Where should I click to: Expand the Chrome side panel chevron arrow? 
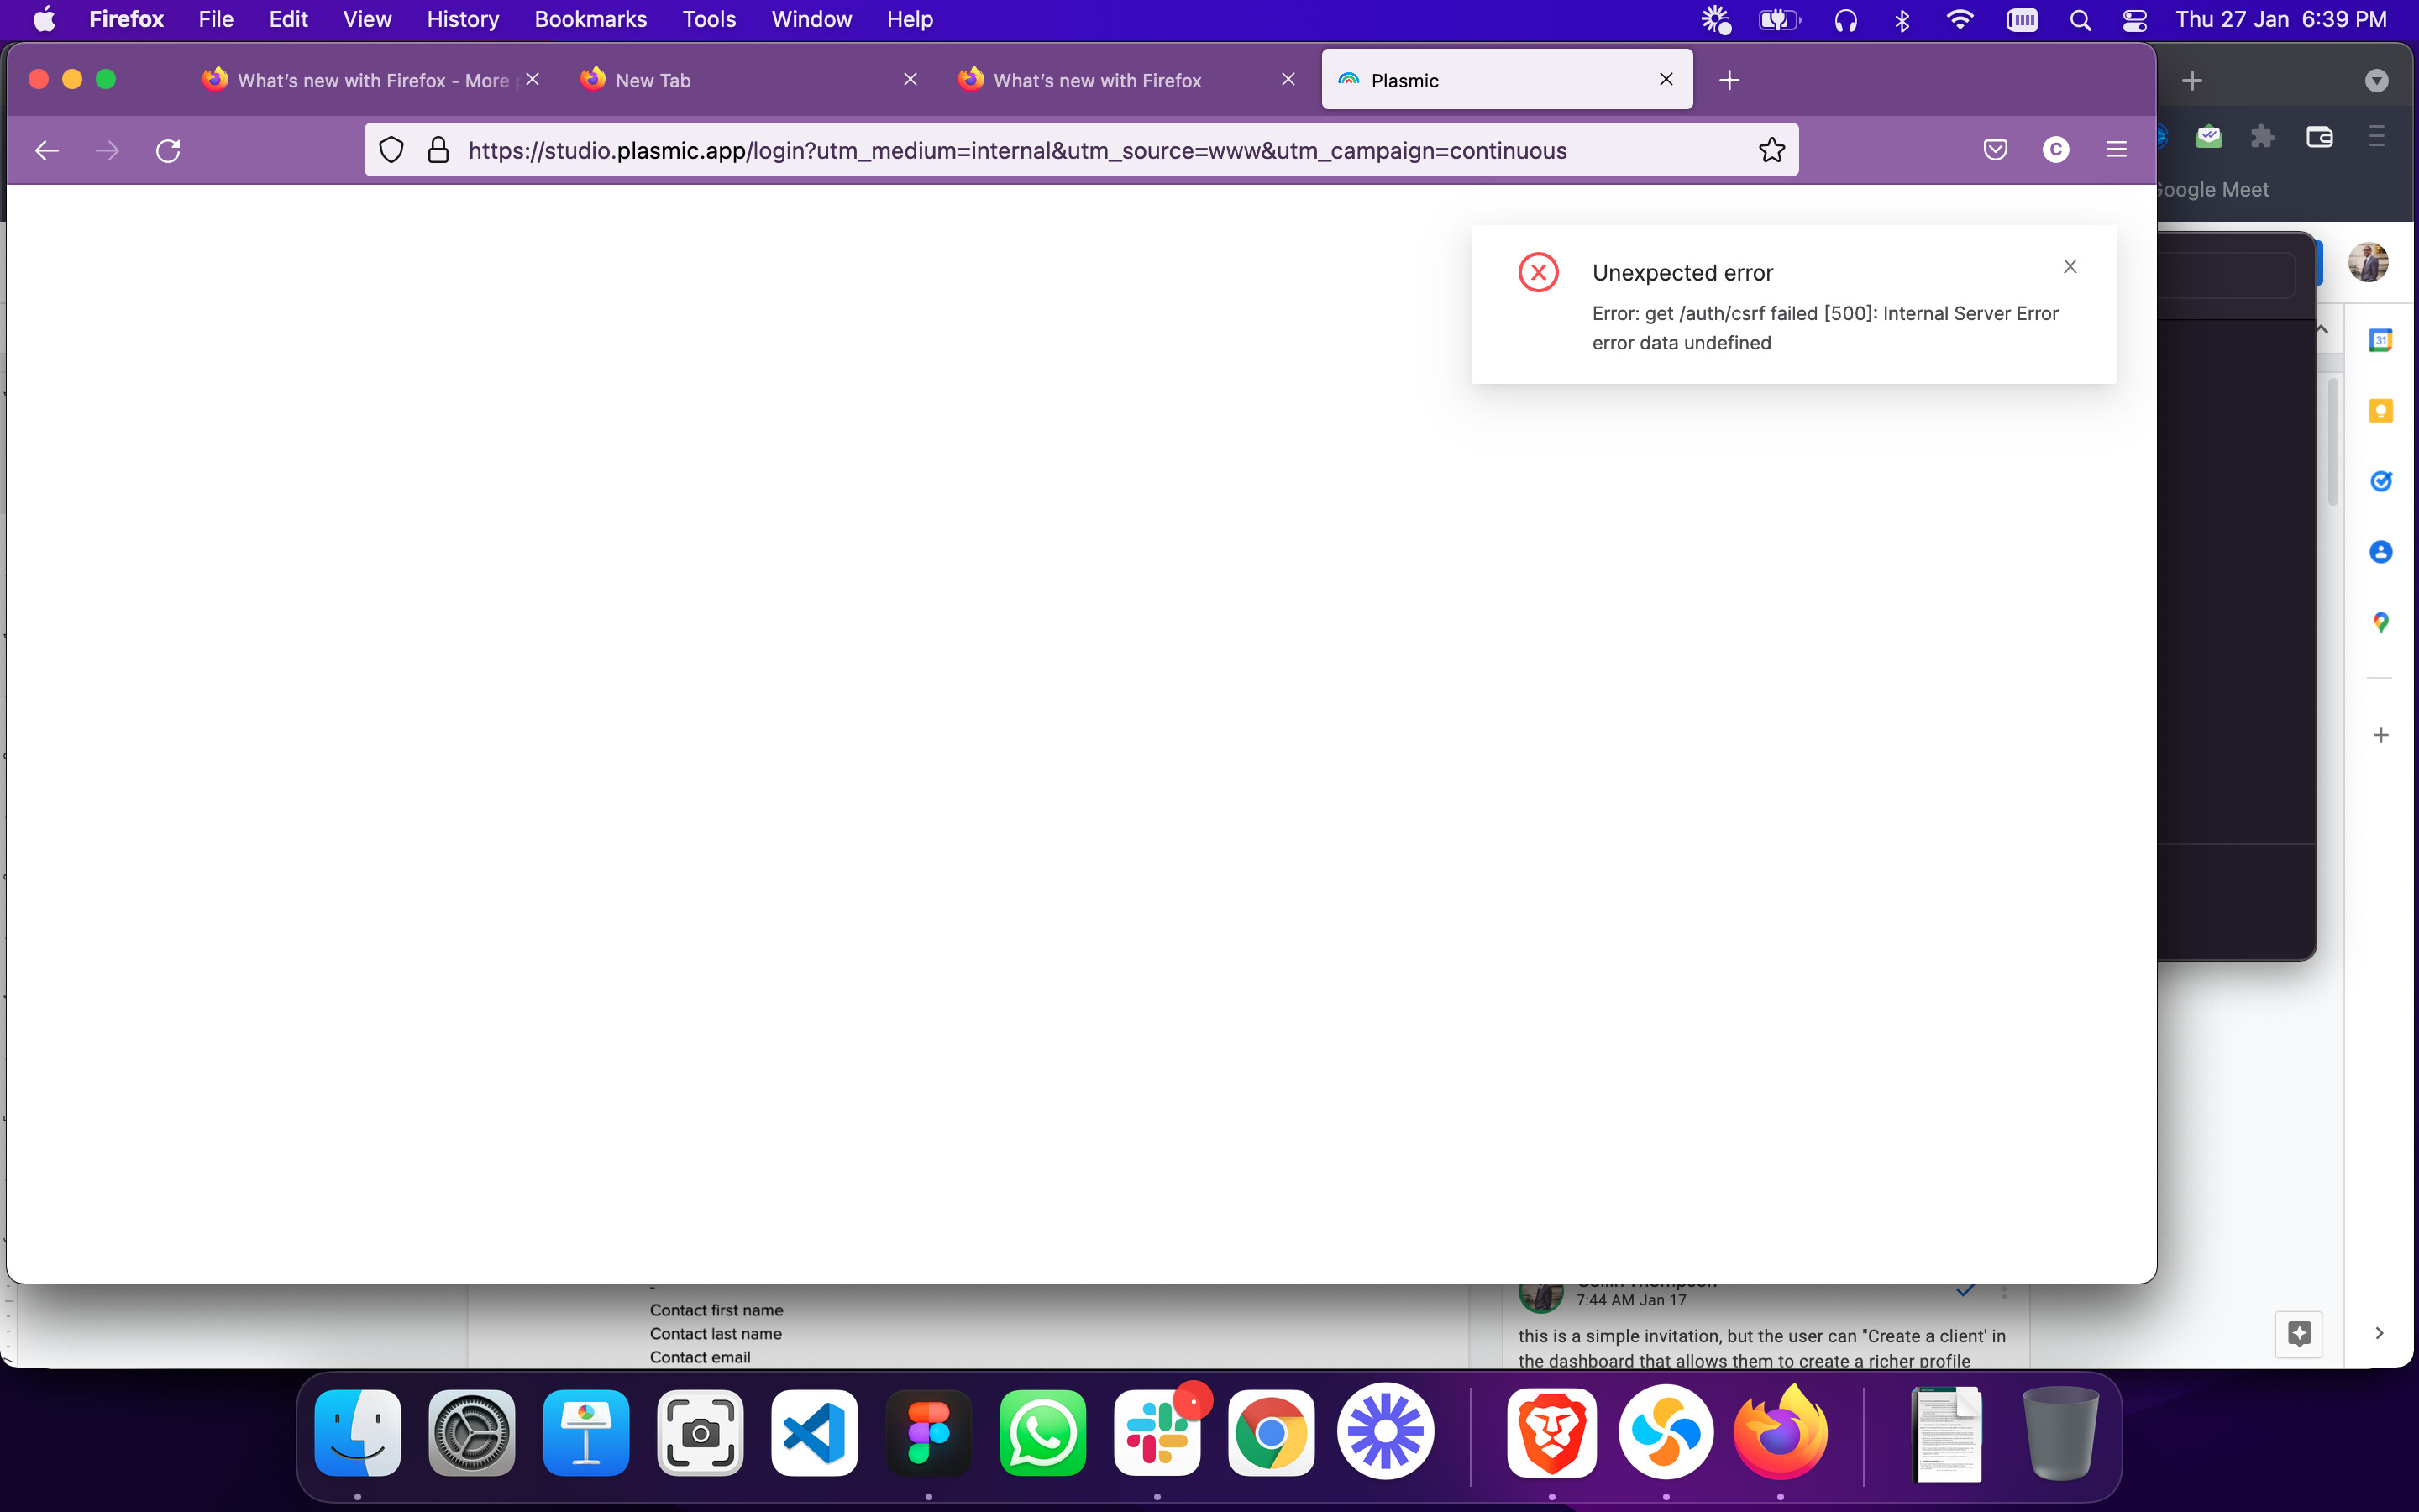click(x=2379, y=1333)
